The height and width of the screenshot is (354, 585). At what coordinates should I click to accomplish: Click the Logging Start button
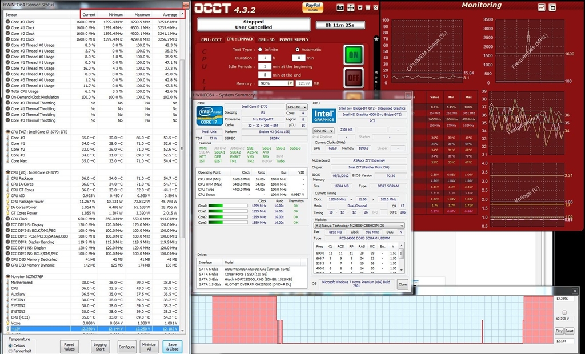click(100, 347)
